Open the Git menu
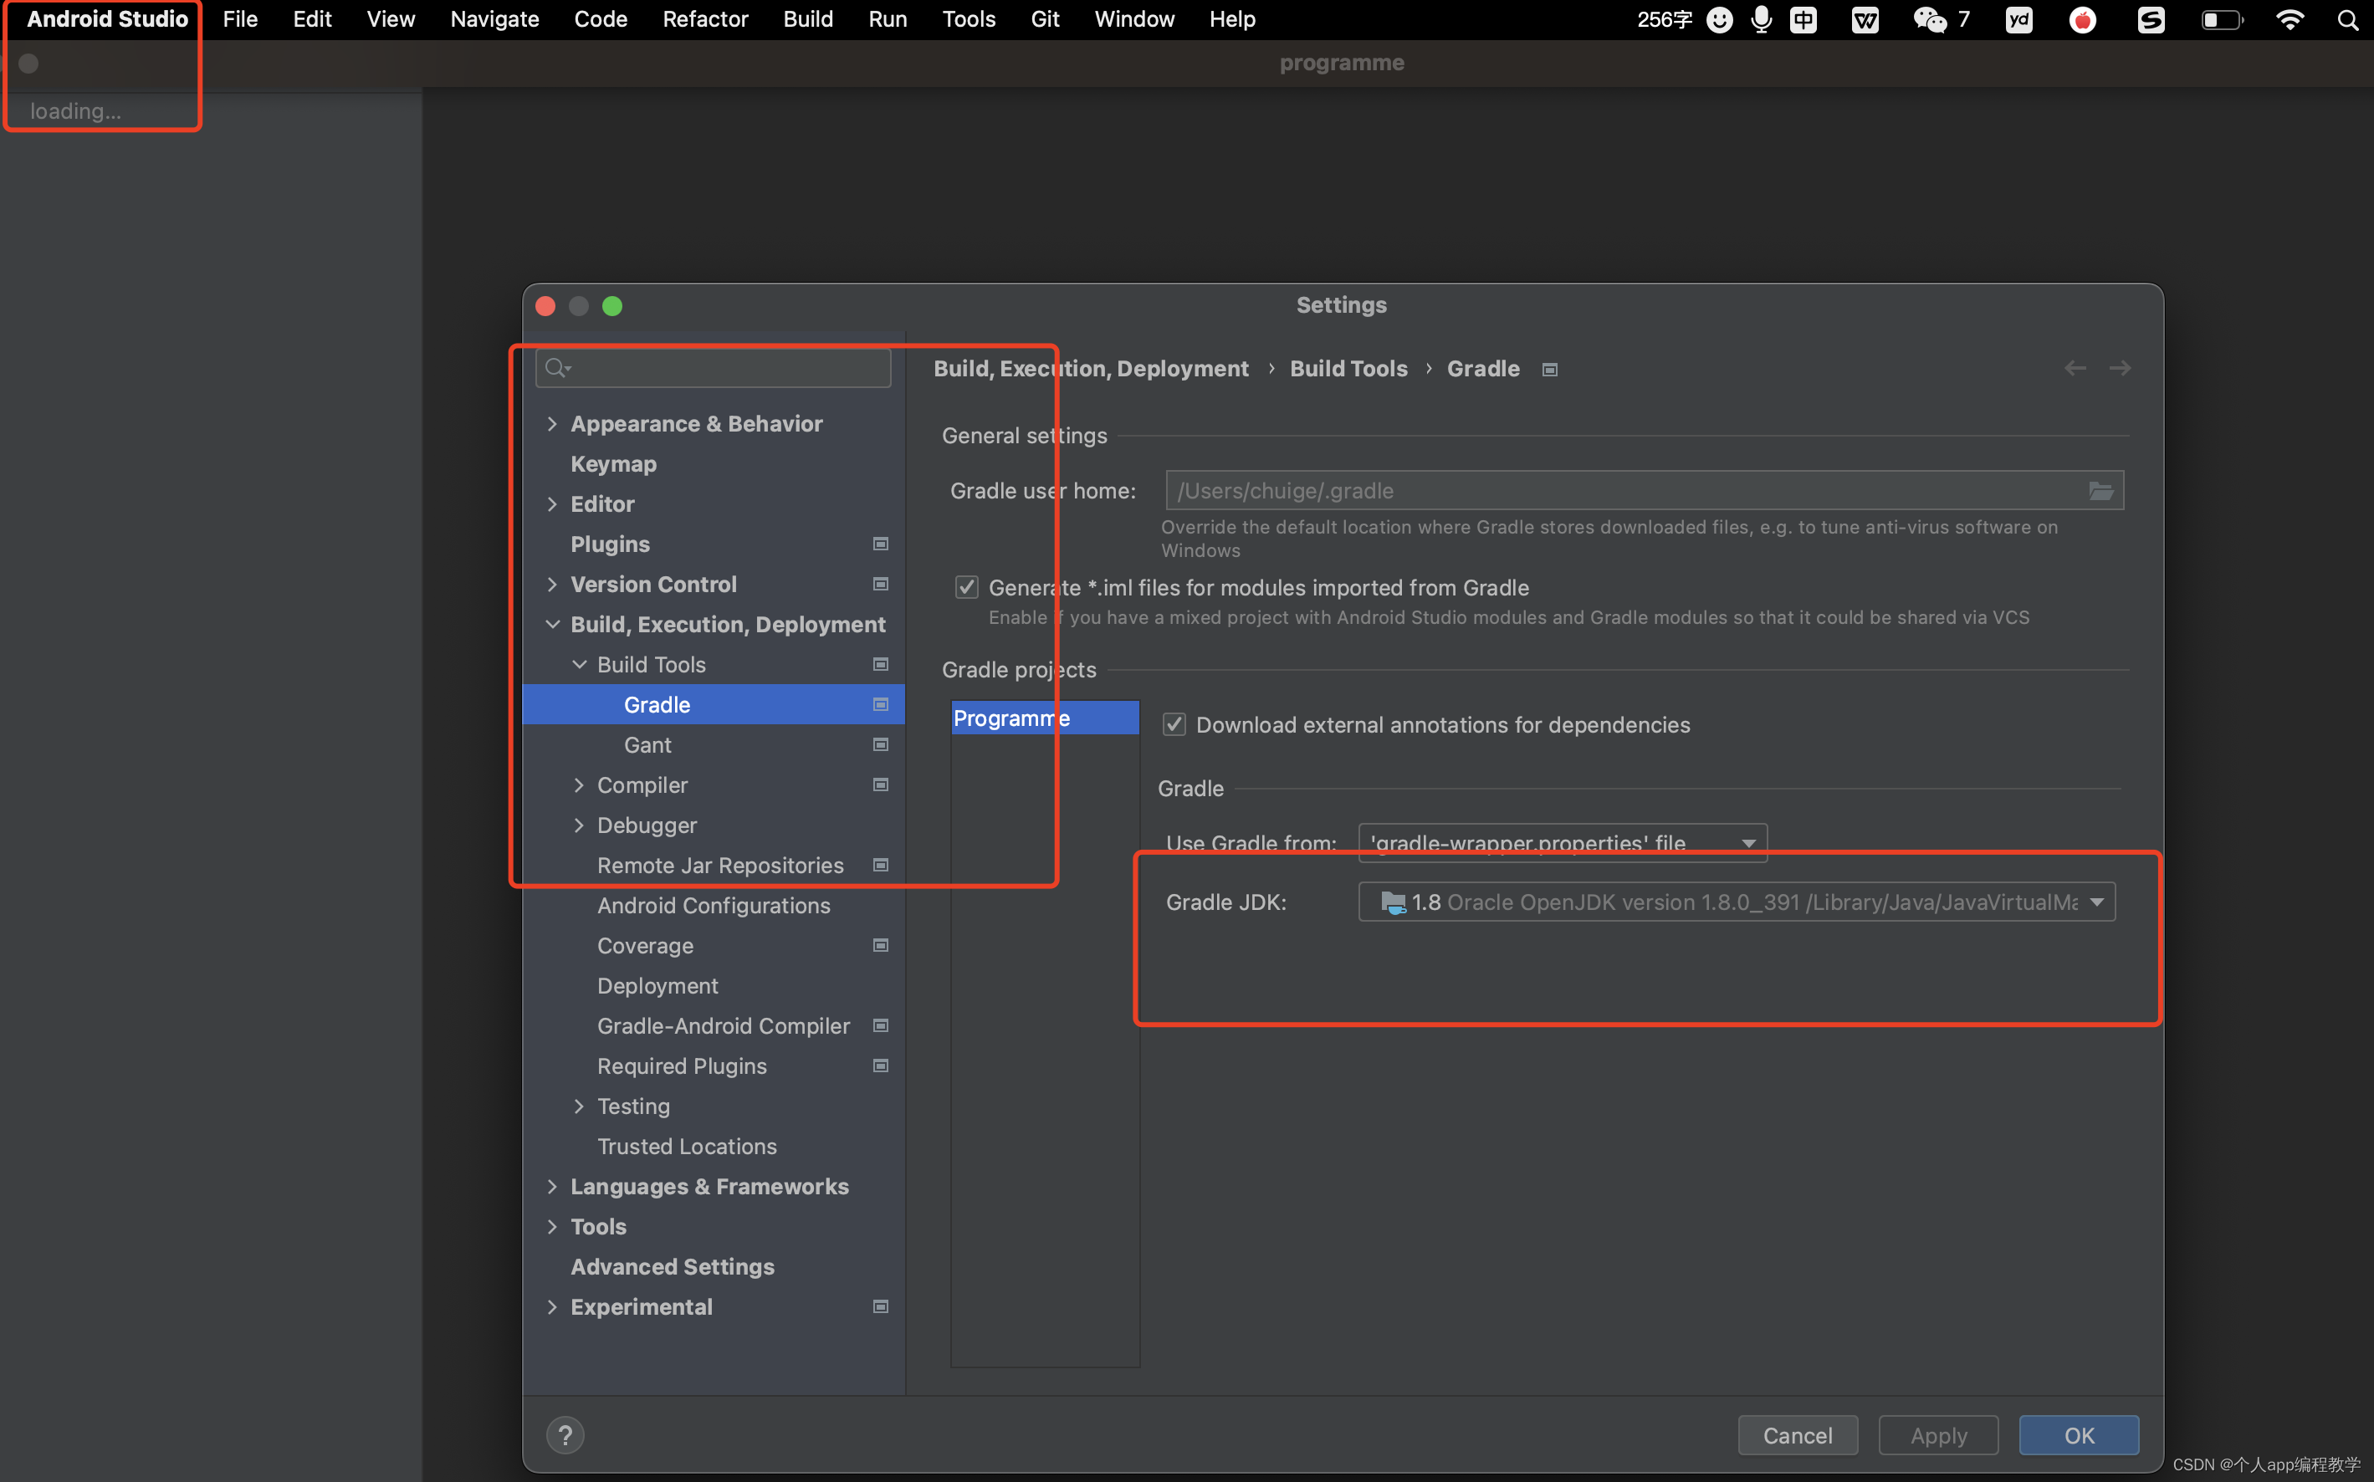 (x=1045, y=19)
